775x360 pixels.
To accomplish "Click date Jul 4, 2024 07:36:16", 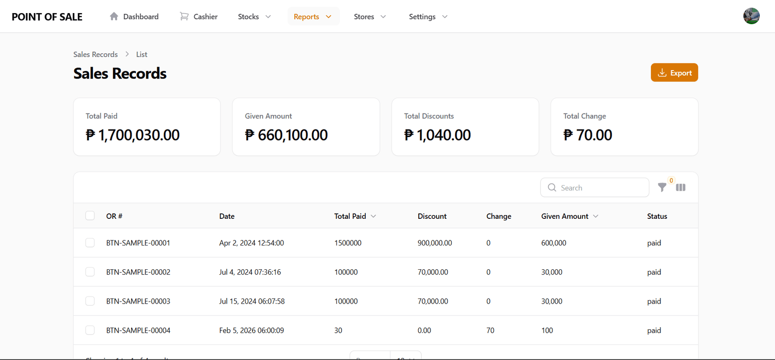I will [250, 272].
